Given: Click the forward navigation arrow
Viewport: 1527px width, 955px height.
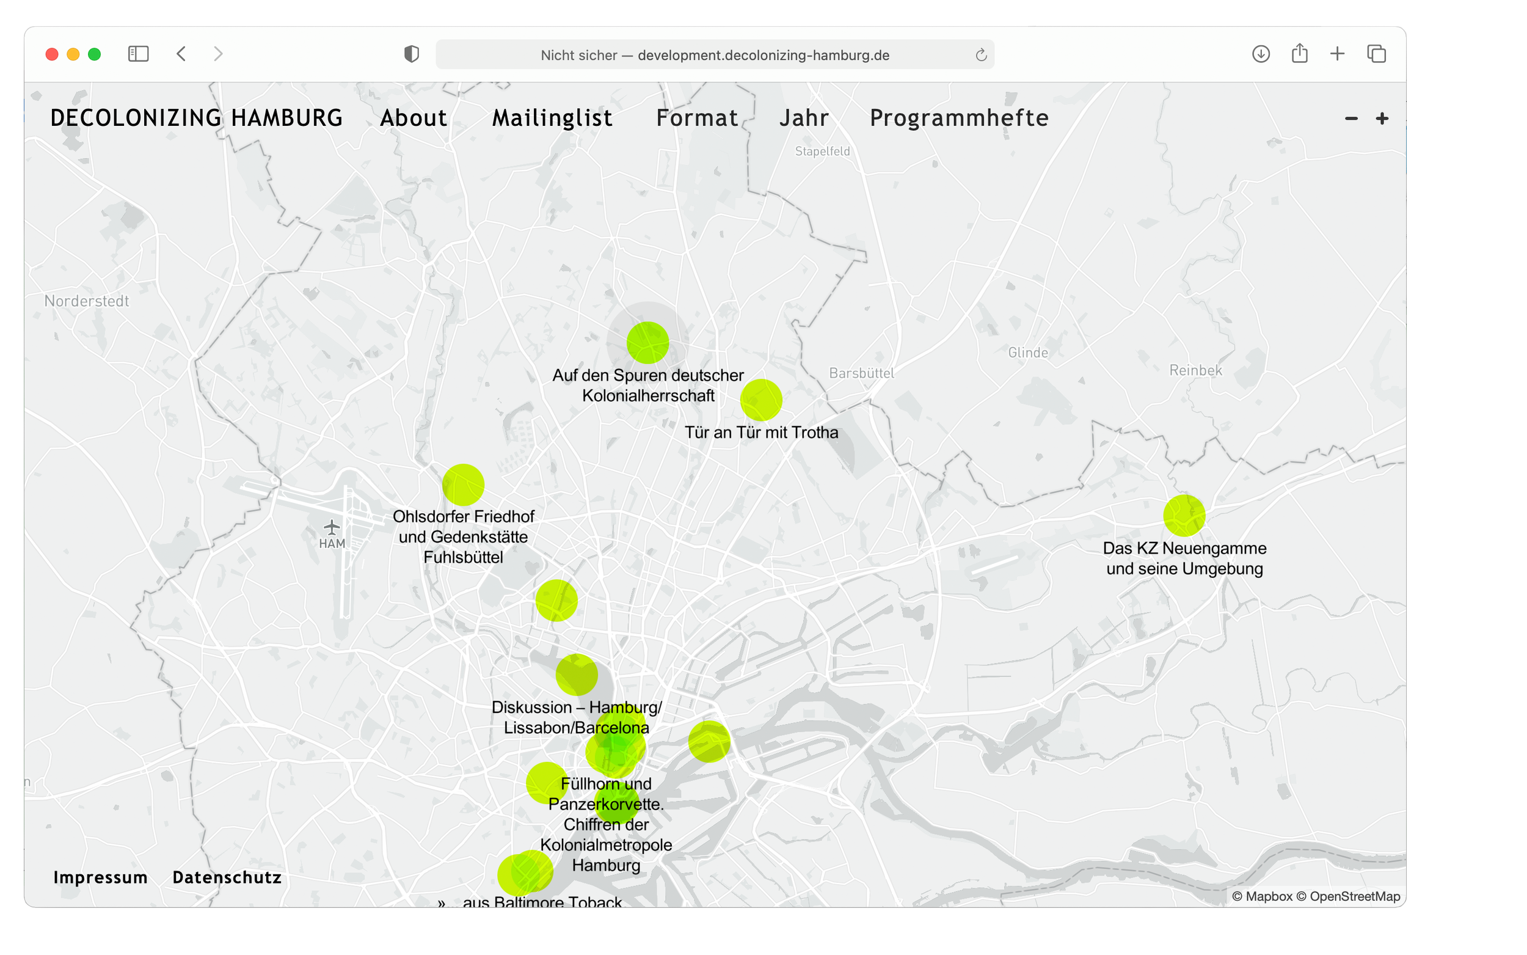Looking at the screenshot, I should (218, 54).
